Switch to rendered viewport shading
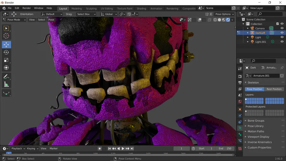Image resolution: width=286 pixels, height=161 pixels. (x=228, y=20)
